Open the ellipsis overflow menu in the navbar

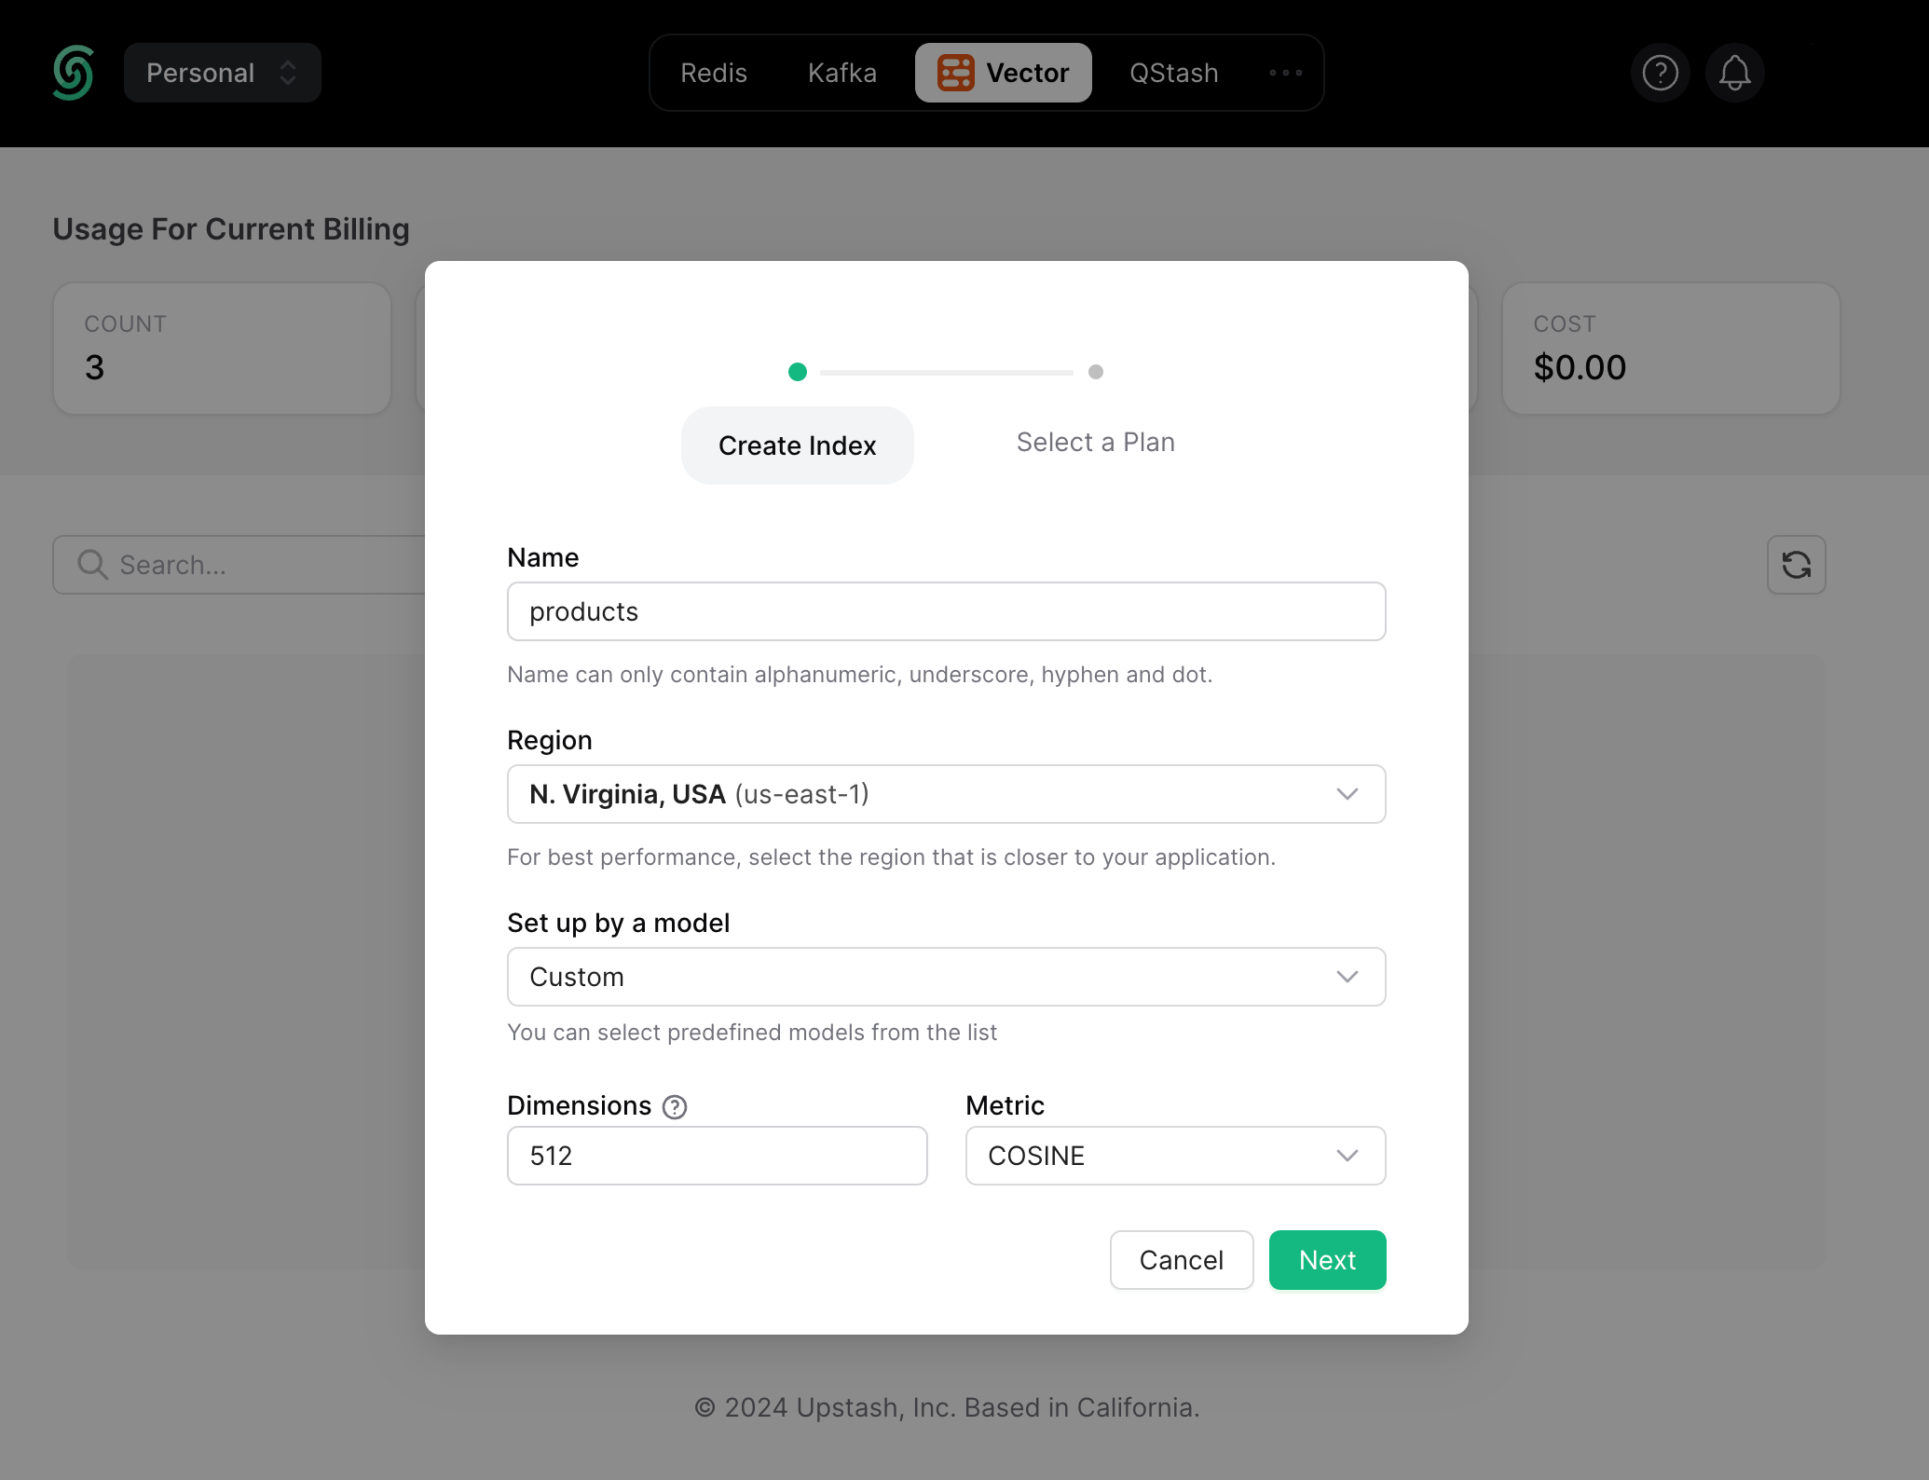1286,72
